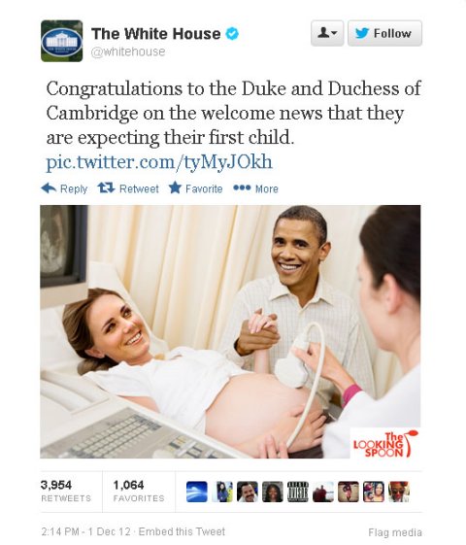Click the Twitter bird icon in Follow button
The width and height of the screenshot is (466, 545).
pos(362,33)
